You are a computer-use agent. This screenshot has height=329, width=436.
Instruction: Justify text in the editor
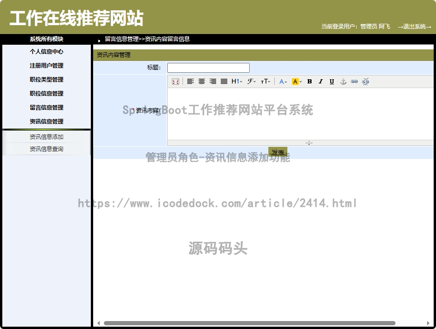pyautogui.click(x=224, y=82)
